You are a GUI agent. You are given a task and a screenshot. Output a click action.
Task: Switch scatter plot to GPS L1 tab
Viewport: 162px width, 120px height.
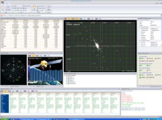pyautogui.click(x=67, y=19)
